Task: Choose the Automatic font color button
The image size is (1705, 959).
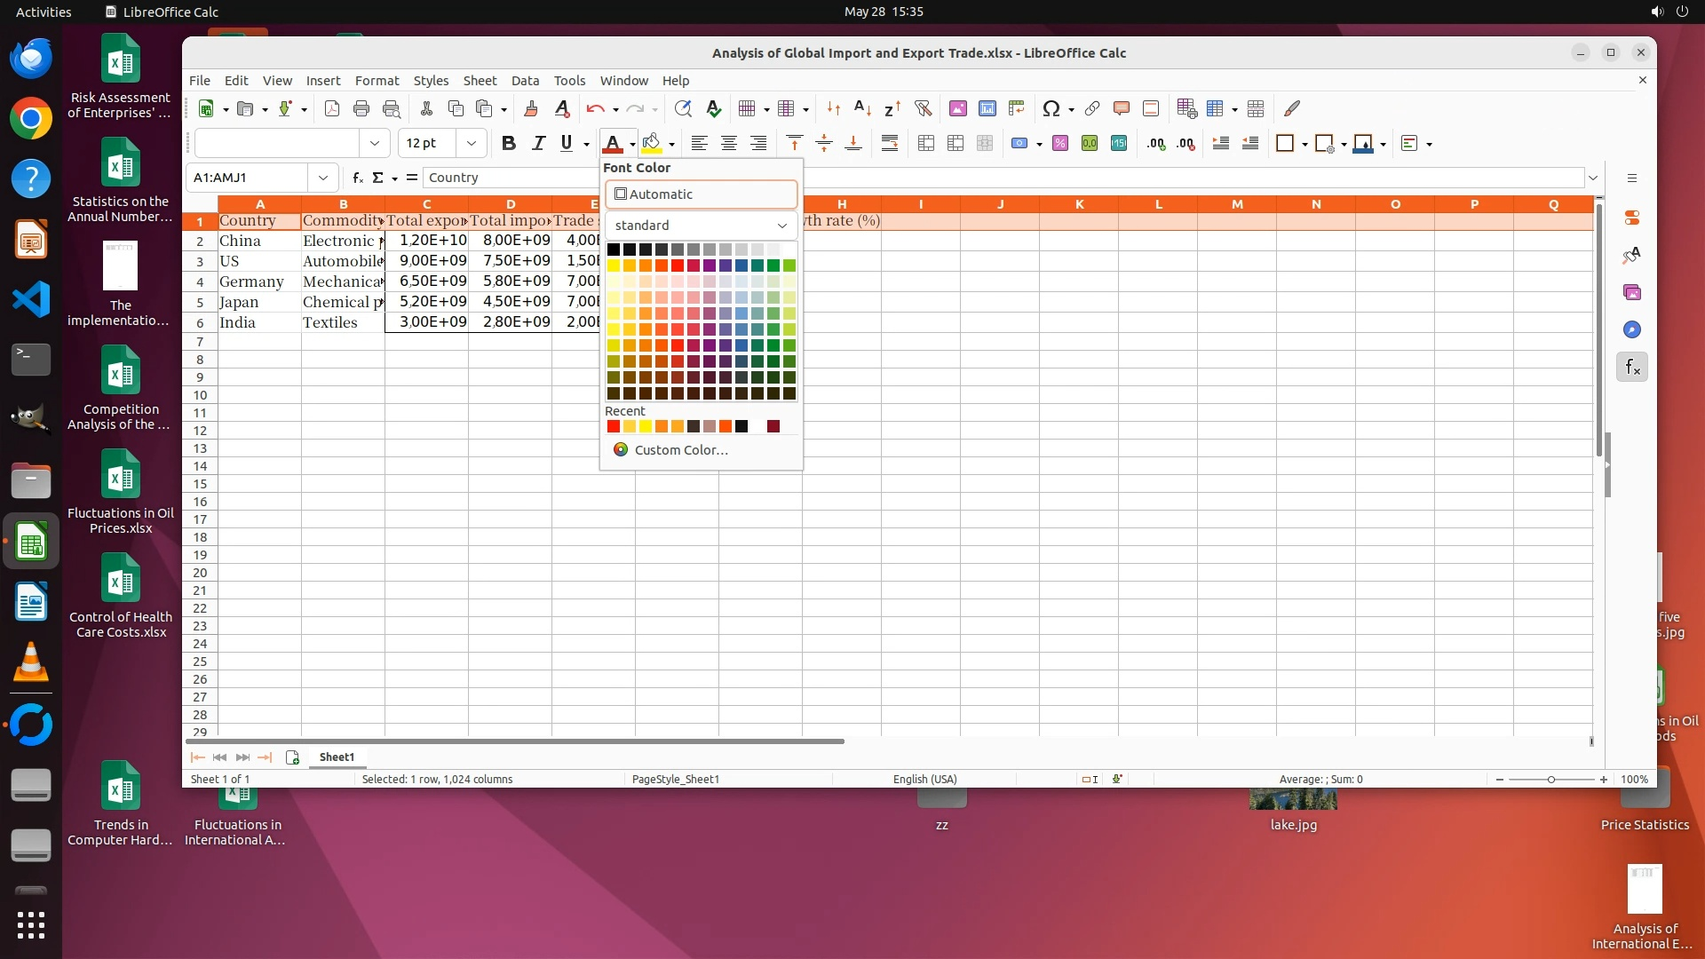Action: (x=701, y=194)
